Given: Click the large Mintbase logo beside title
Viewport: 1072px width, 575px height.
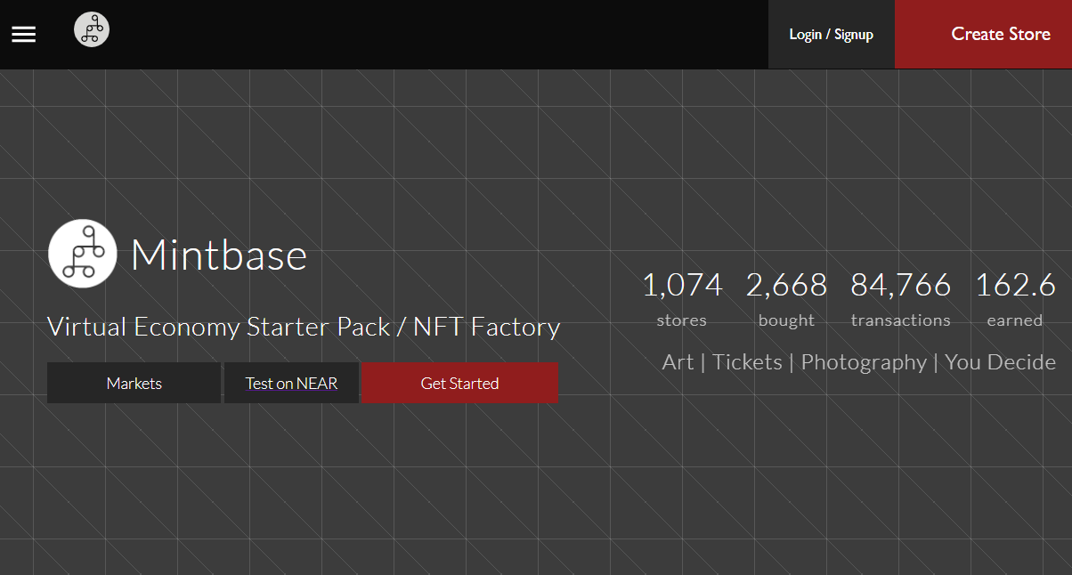Looking at the screenshot, I should (83, 254).
